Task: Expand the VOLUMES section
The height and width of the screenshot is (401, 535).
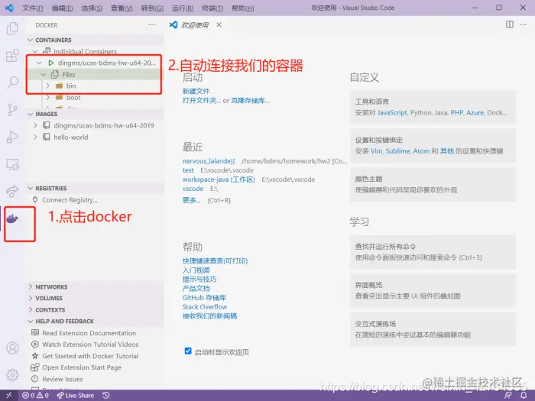Action: click(31, 298)
